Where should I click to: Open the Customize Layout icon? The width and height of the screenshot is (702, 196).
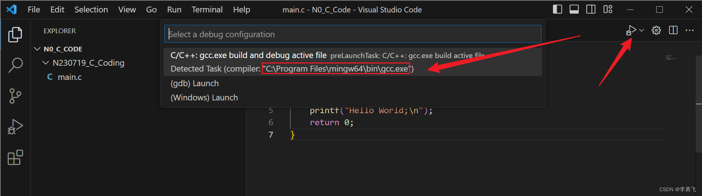click(x=608, y=9)
